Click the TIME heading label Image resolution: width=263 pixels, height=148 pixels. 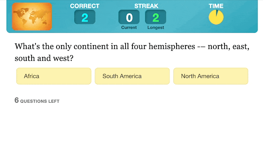click(x=216, y=6)
